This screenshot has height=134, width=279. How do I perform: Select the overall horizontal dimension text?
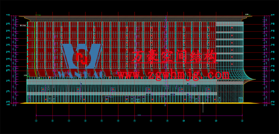click(x=139, y=115)
